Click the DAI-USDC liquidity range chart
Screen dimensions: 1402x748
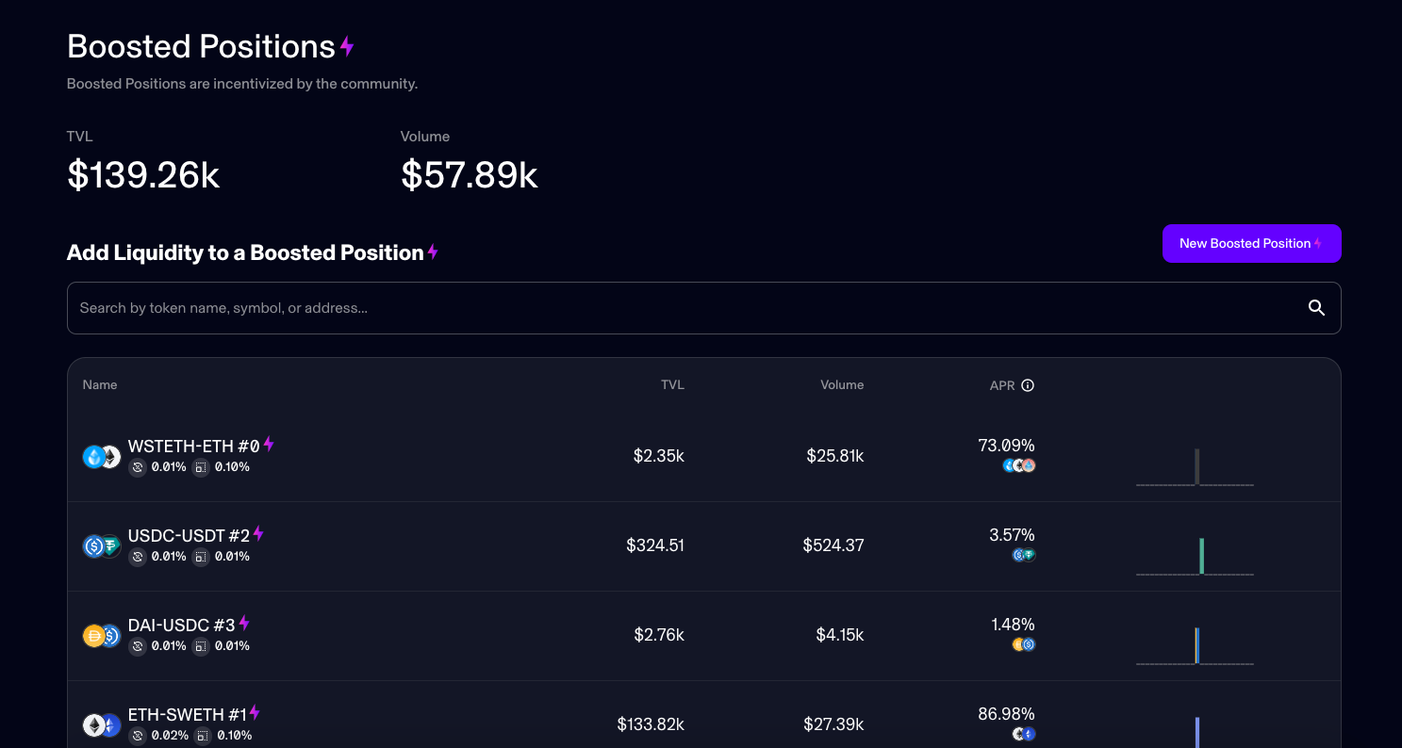point(1196,645)
